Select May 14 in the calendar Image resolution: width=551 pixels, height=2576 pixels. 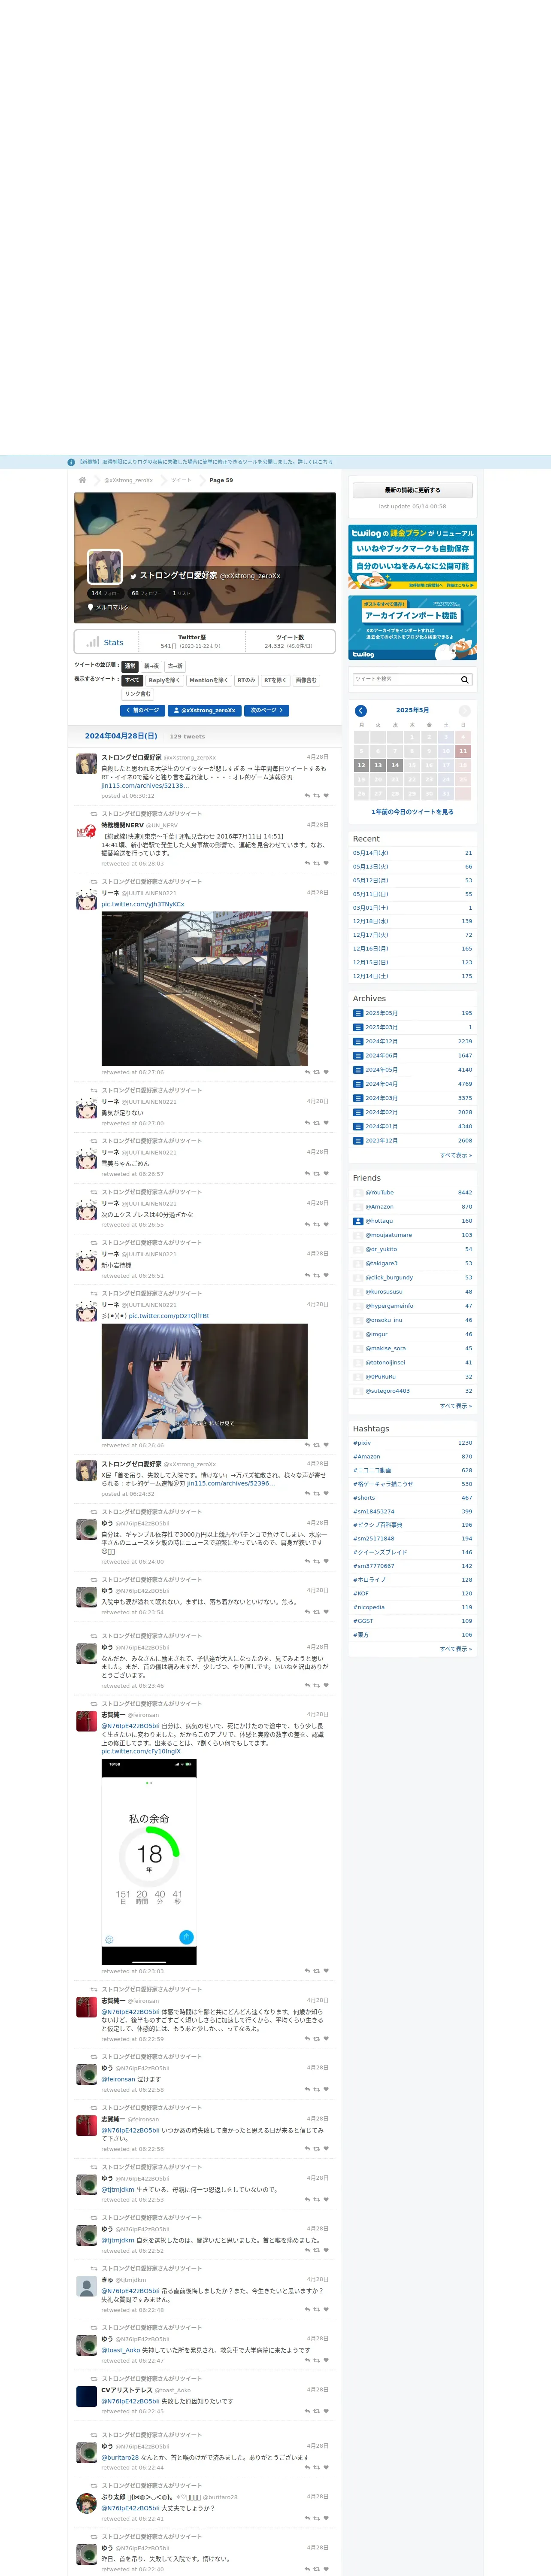point(395,765)
